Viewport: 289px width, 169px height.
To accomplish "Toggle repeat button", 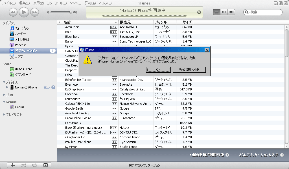I will pos(35,165).
